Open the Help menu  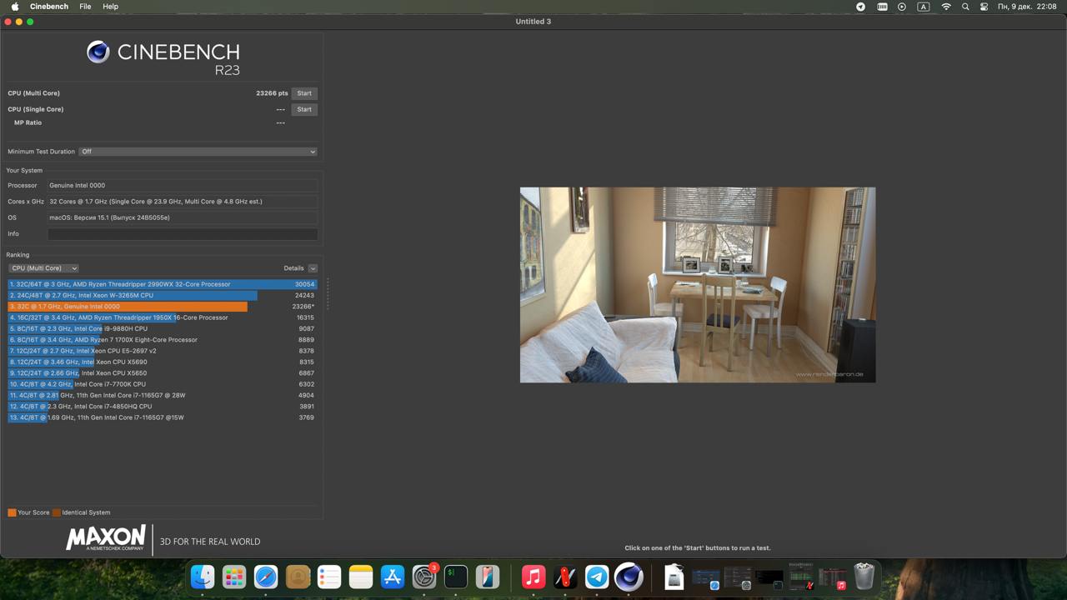pyautogui.click(x=110, y=7)
